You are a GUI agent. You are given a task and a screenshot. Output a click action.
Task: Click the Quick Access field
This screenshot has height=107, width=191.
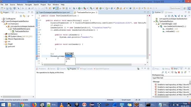pyautogui.click(x=175, y=8)
